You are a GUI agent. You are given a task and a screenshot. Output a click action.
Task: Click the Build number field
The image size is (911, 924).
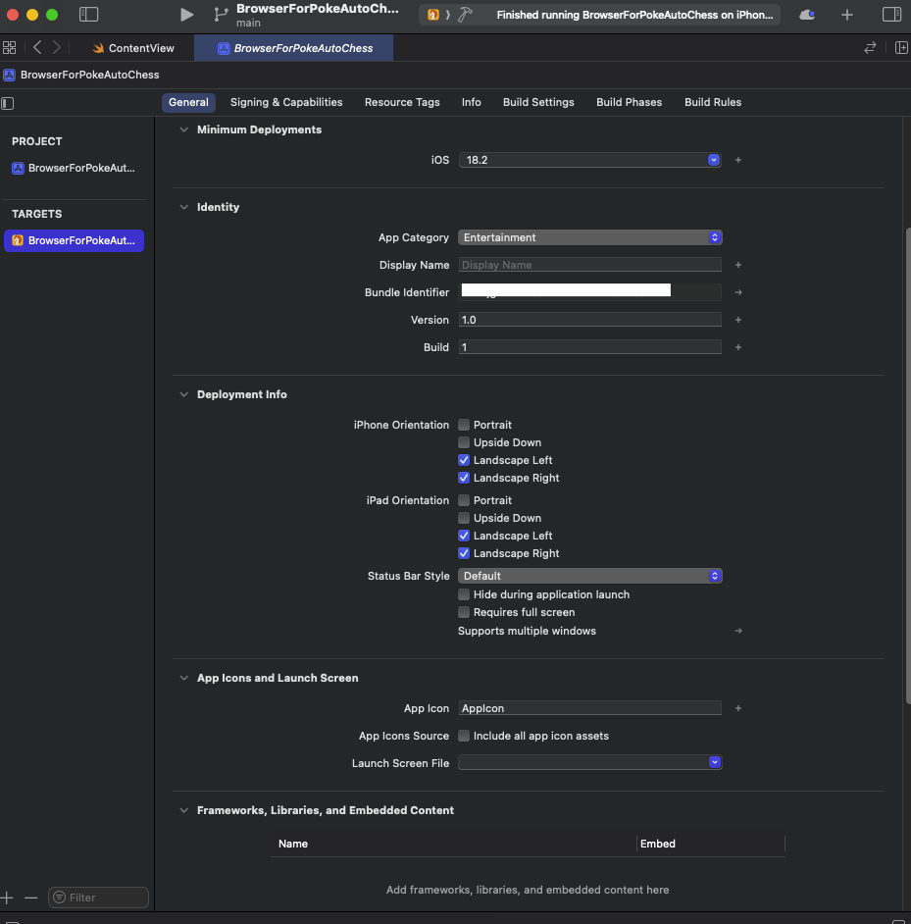point(590,347)
